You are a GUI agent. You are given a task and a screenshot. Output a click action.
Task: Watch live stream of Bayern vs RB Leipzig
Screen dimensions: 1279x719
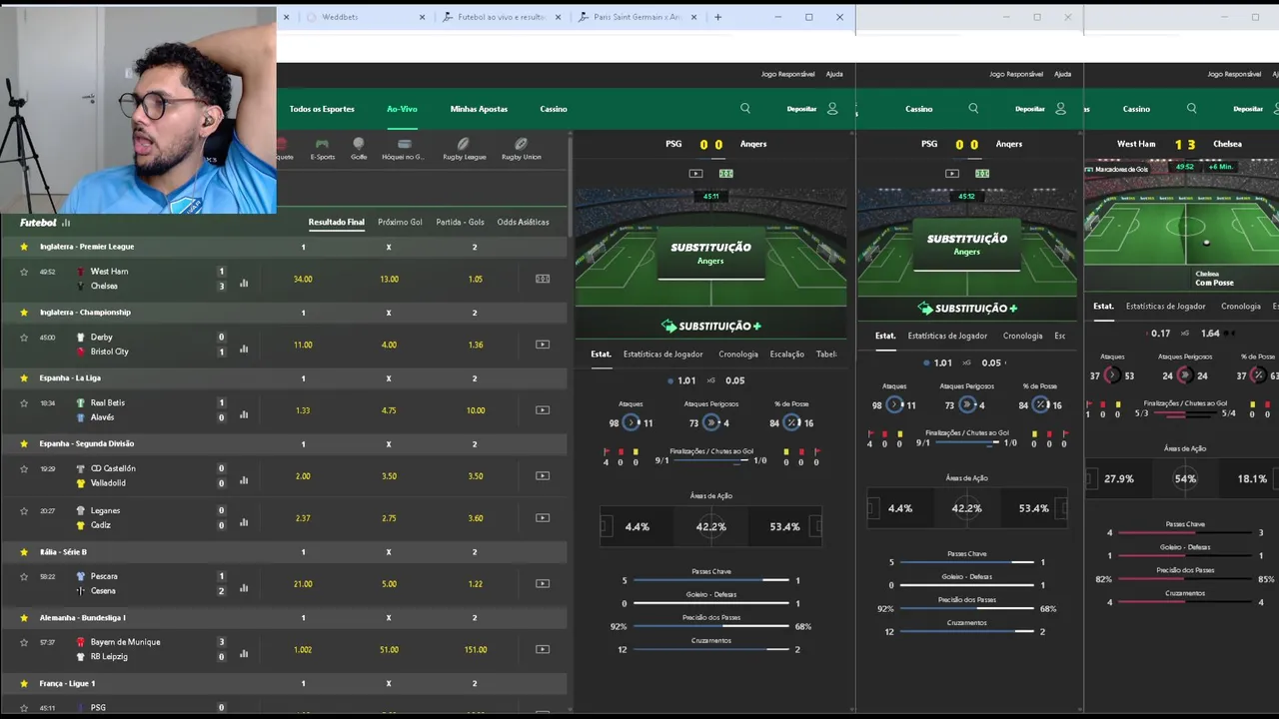[543, 649]
